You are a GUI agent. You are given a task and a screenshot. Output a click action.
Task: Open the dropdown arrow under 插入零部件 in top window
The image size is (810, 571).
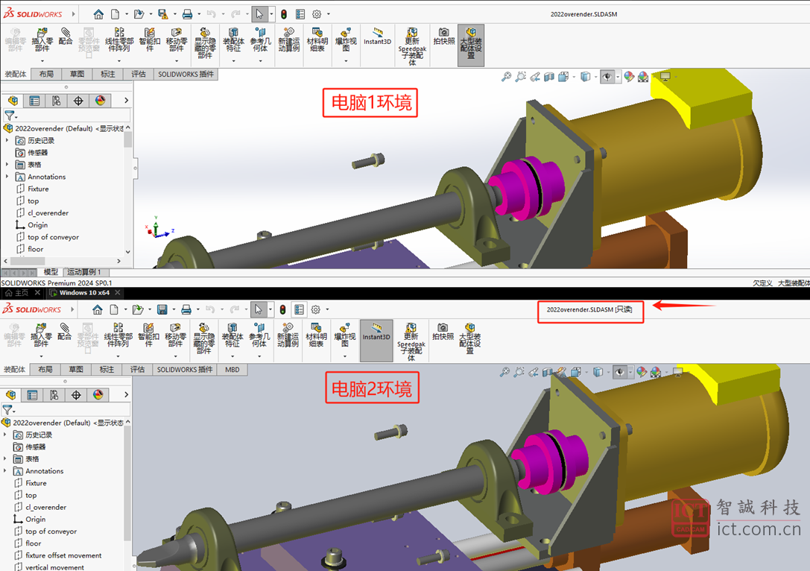[x=42, y=61]
